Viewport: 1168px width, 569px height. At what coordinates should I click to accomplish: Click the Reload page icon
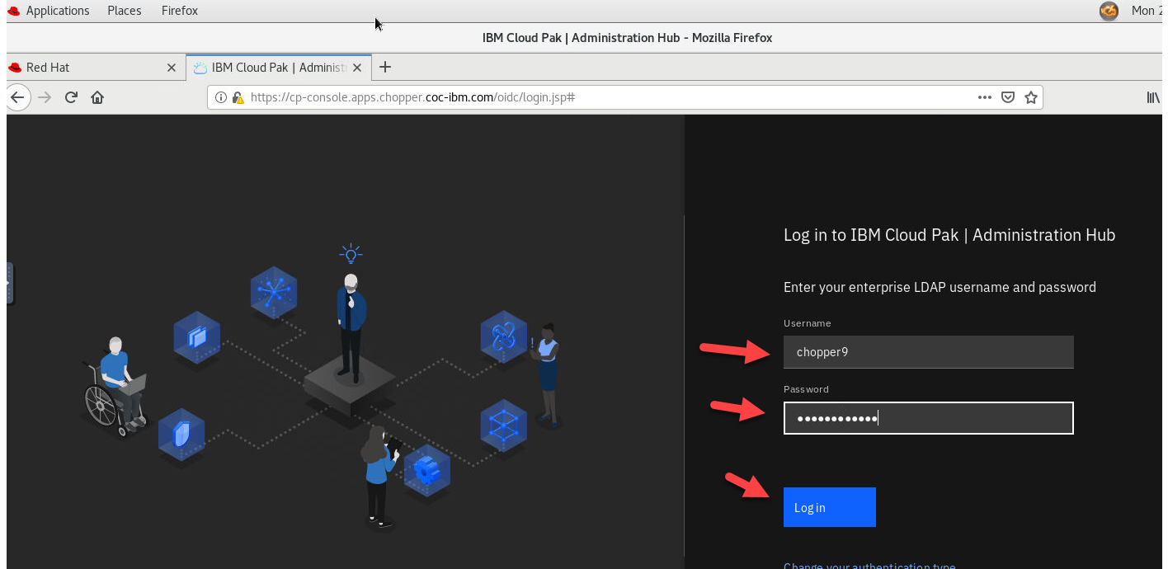pyautogui.click(x=71, y=97)
